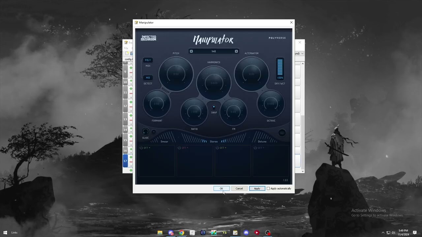The image size is (422, 237).
Task: Click the Ratio knob
Action: 194,112
